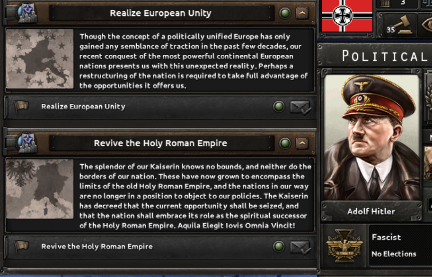This screenshot has height=277, width=432.
Task: Toggle green status light in Holy Roman Empire header
Action: 285,143
